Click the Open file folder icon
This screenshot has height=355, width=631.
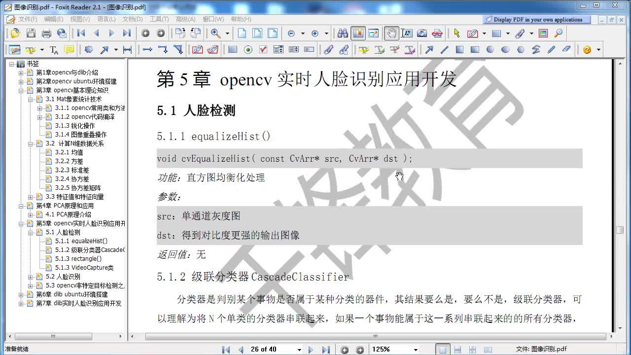[15, 34]
